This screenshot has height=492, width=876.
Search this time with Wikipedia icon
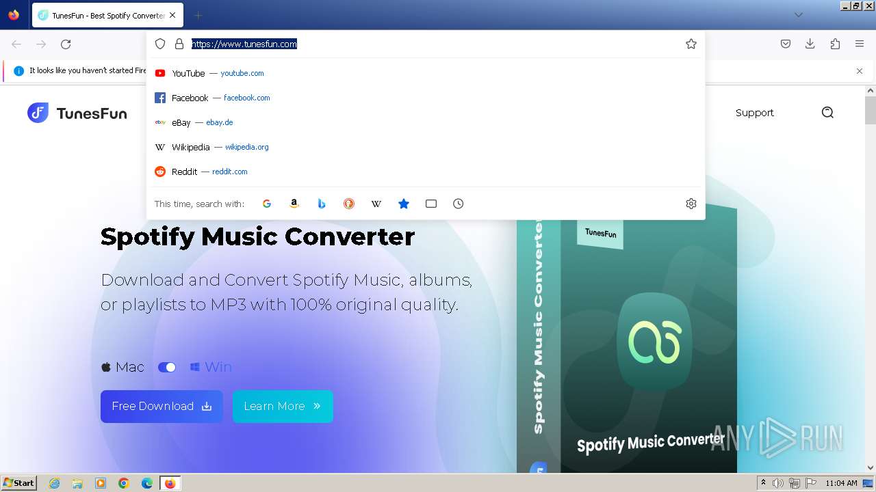tap(376, 204)
